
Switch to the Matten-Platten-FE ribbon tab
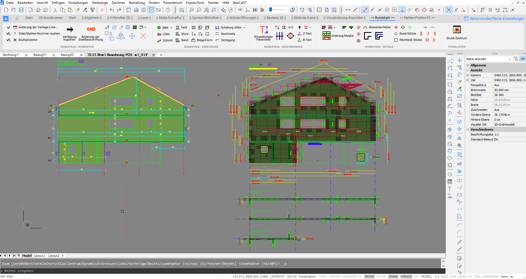pos(417,18)
